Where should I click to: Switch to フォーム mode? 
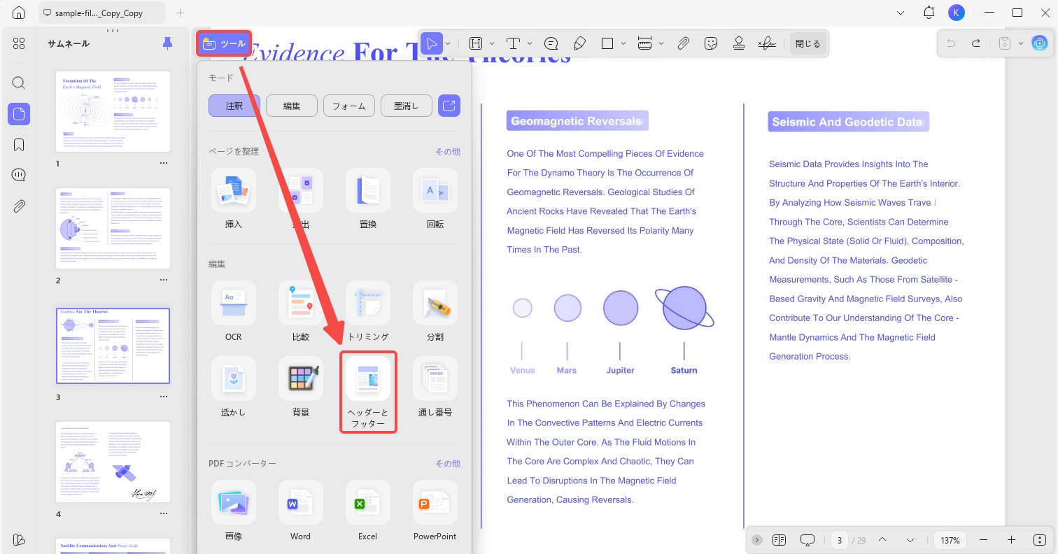349,106
